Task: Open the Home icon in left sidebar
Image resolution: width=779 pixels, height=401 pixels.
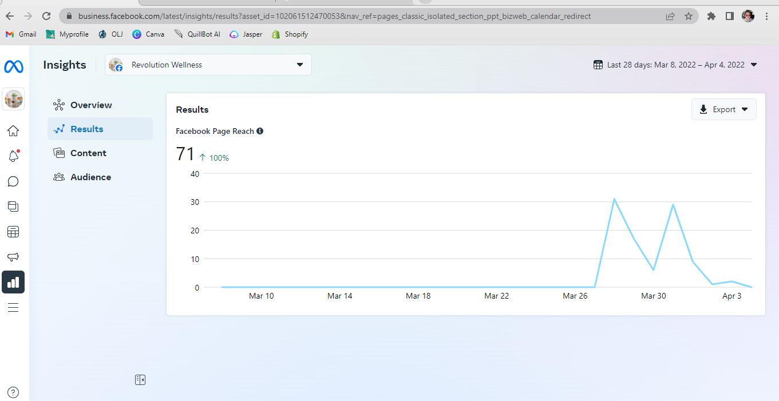Action: coord(13,131)
